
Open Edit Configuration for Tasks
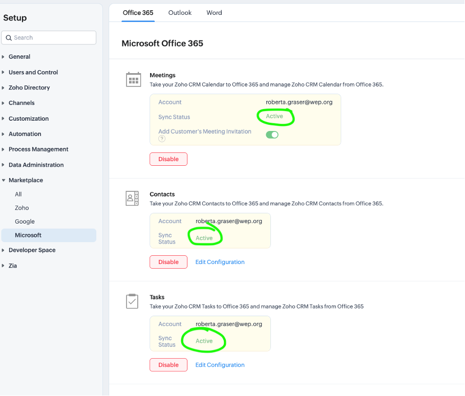point(220,365)
